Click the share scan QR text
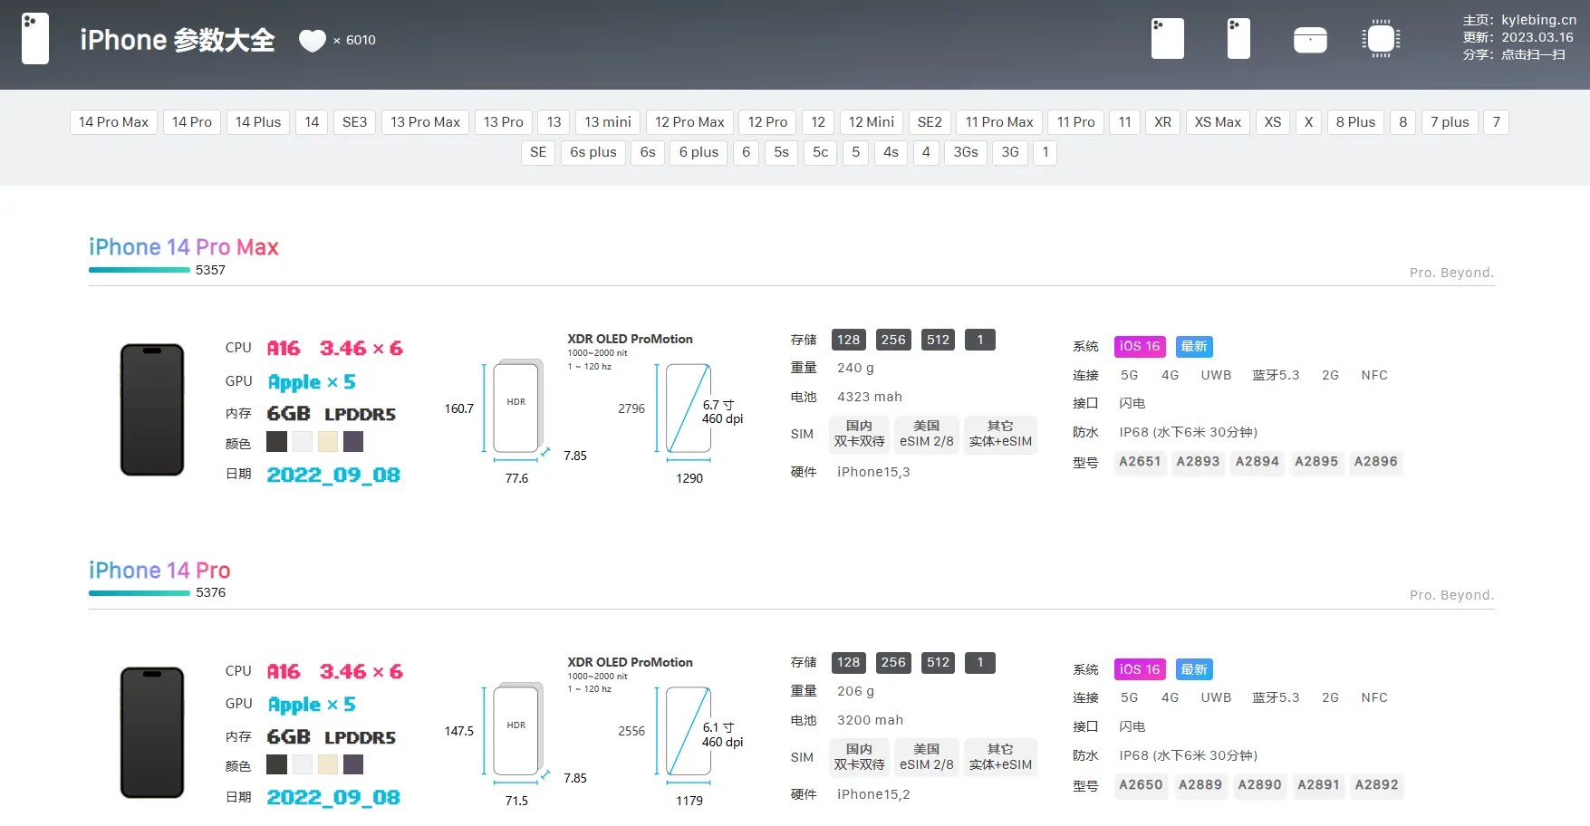Viewport: 1590px width, 826px height. click(x=1533, y=54)
